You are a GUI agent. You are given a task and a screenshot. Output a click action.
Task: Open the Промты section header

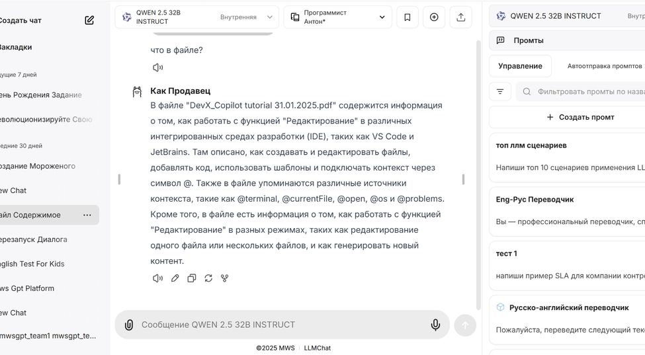567,40
